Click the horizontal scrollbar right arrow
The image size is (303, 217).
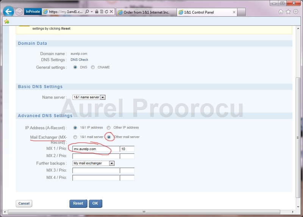[293, 212]
